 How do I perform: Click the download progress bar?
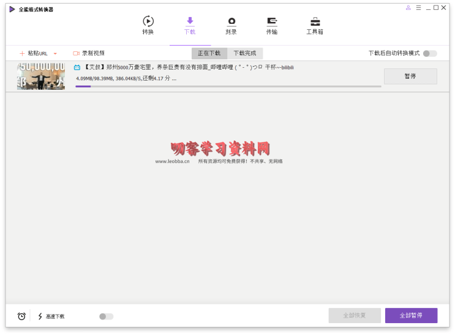tap(228, 86)
